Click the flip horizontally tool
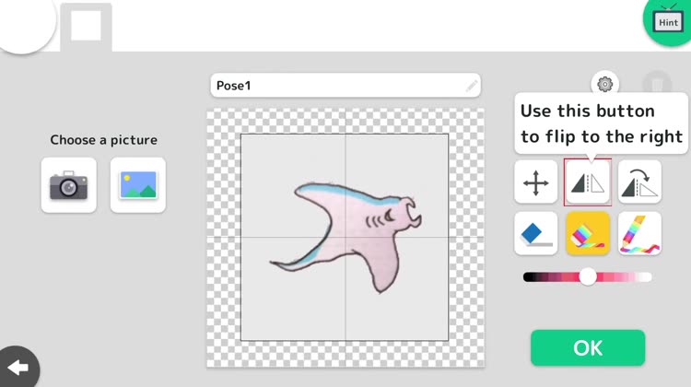Viewport: 691px width, 387px height. (x=587, y=182)
